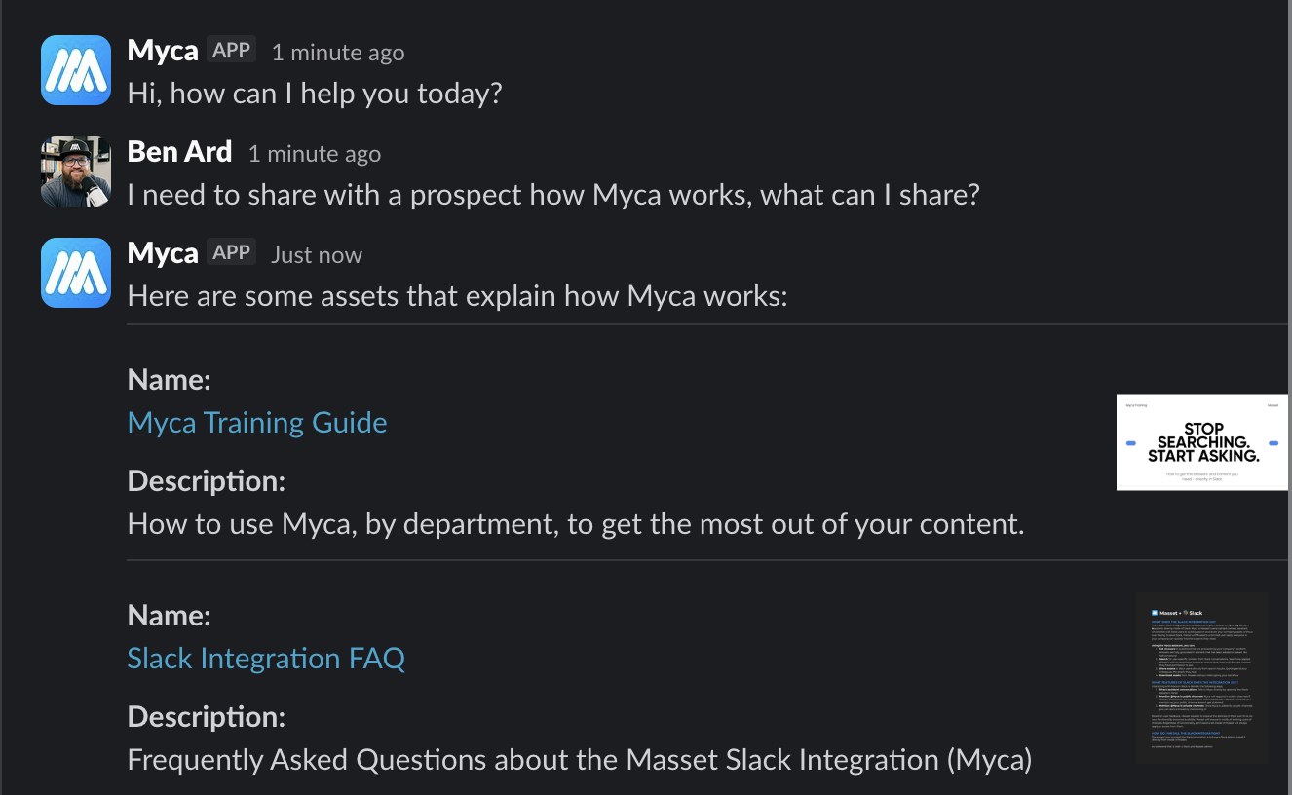
Task: Open the Stop Searching Start Asking thumbnail
Action: [x=1202, y=442]
